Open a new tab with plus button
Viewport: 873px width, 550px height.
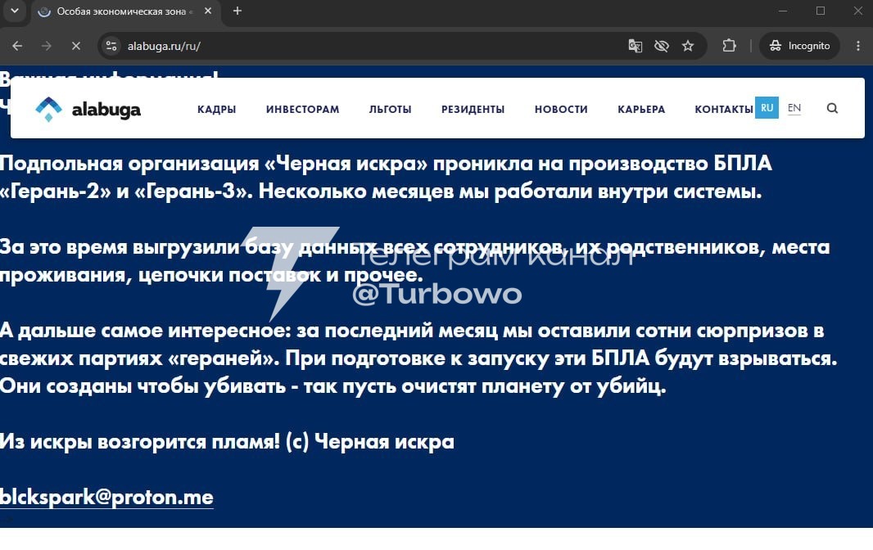click(x=237, y=11)
